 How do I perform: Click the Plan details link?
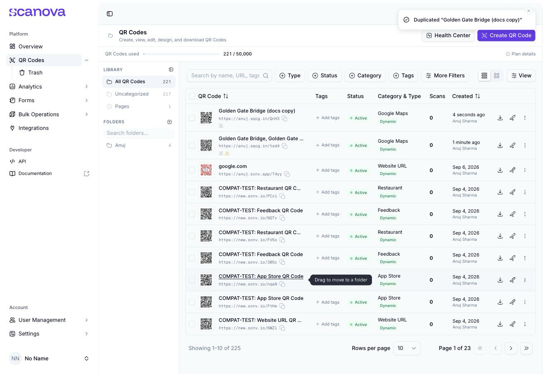(521, 54)
